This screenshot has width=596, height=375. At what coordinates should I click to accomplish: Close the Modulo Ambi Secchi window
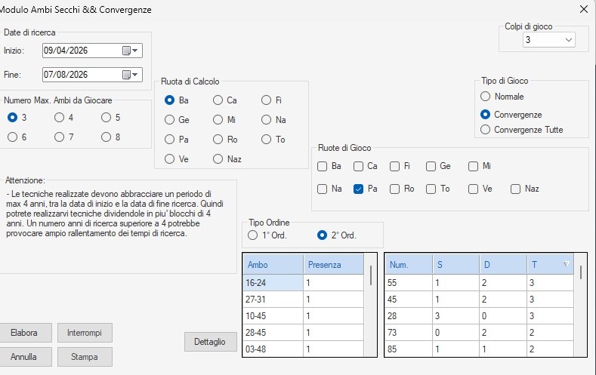[x=584, y=10]
